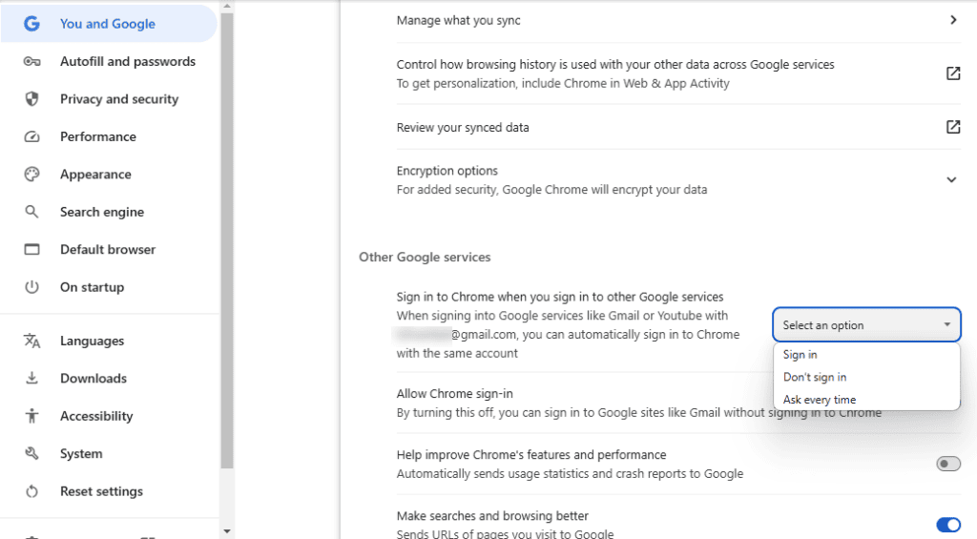Toggle Help improve Chrome's features switch
Viewport: 977px width, 539px height.
coord(948,465)
